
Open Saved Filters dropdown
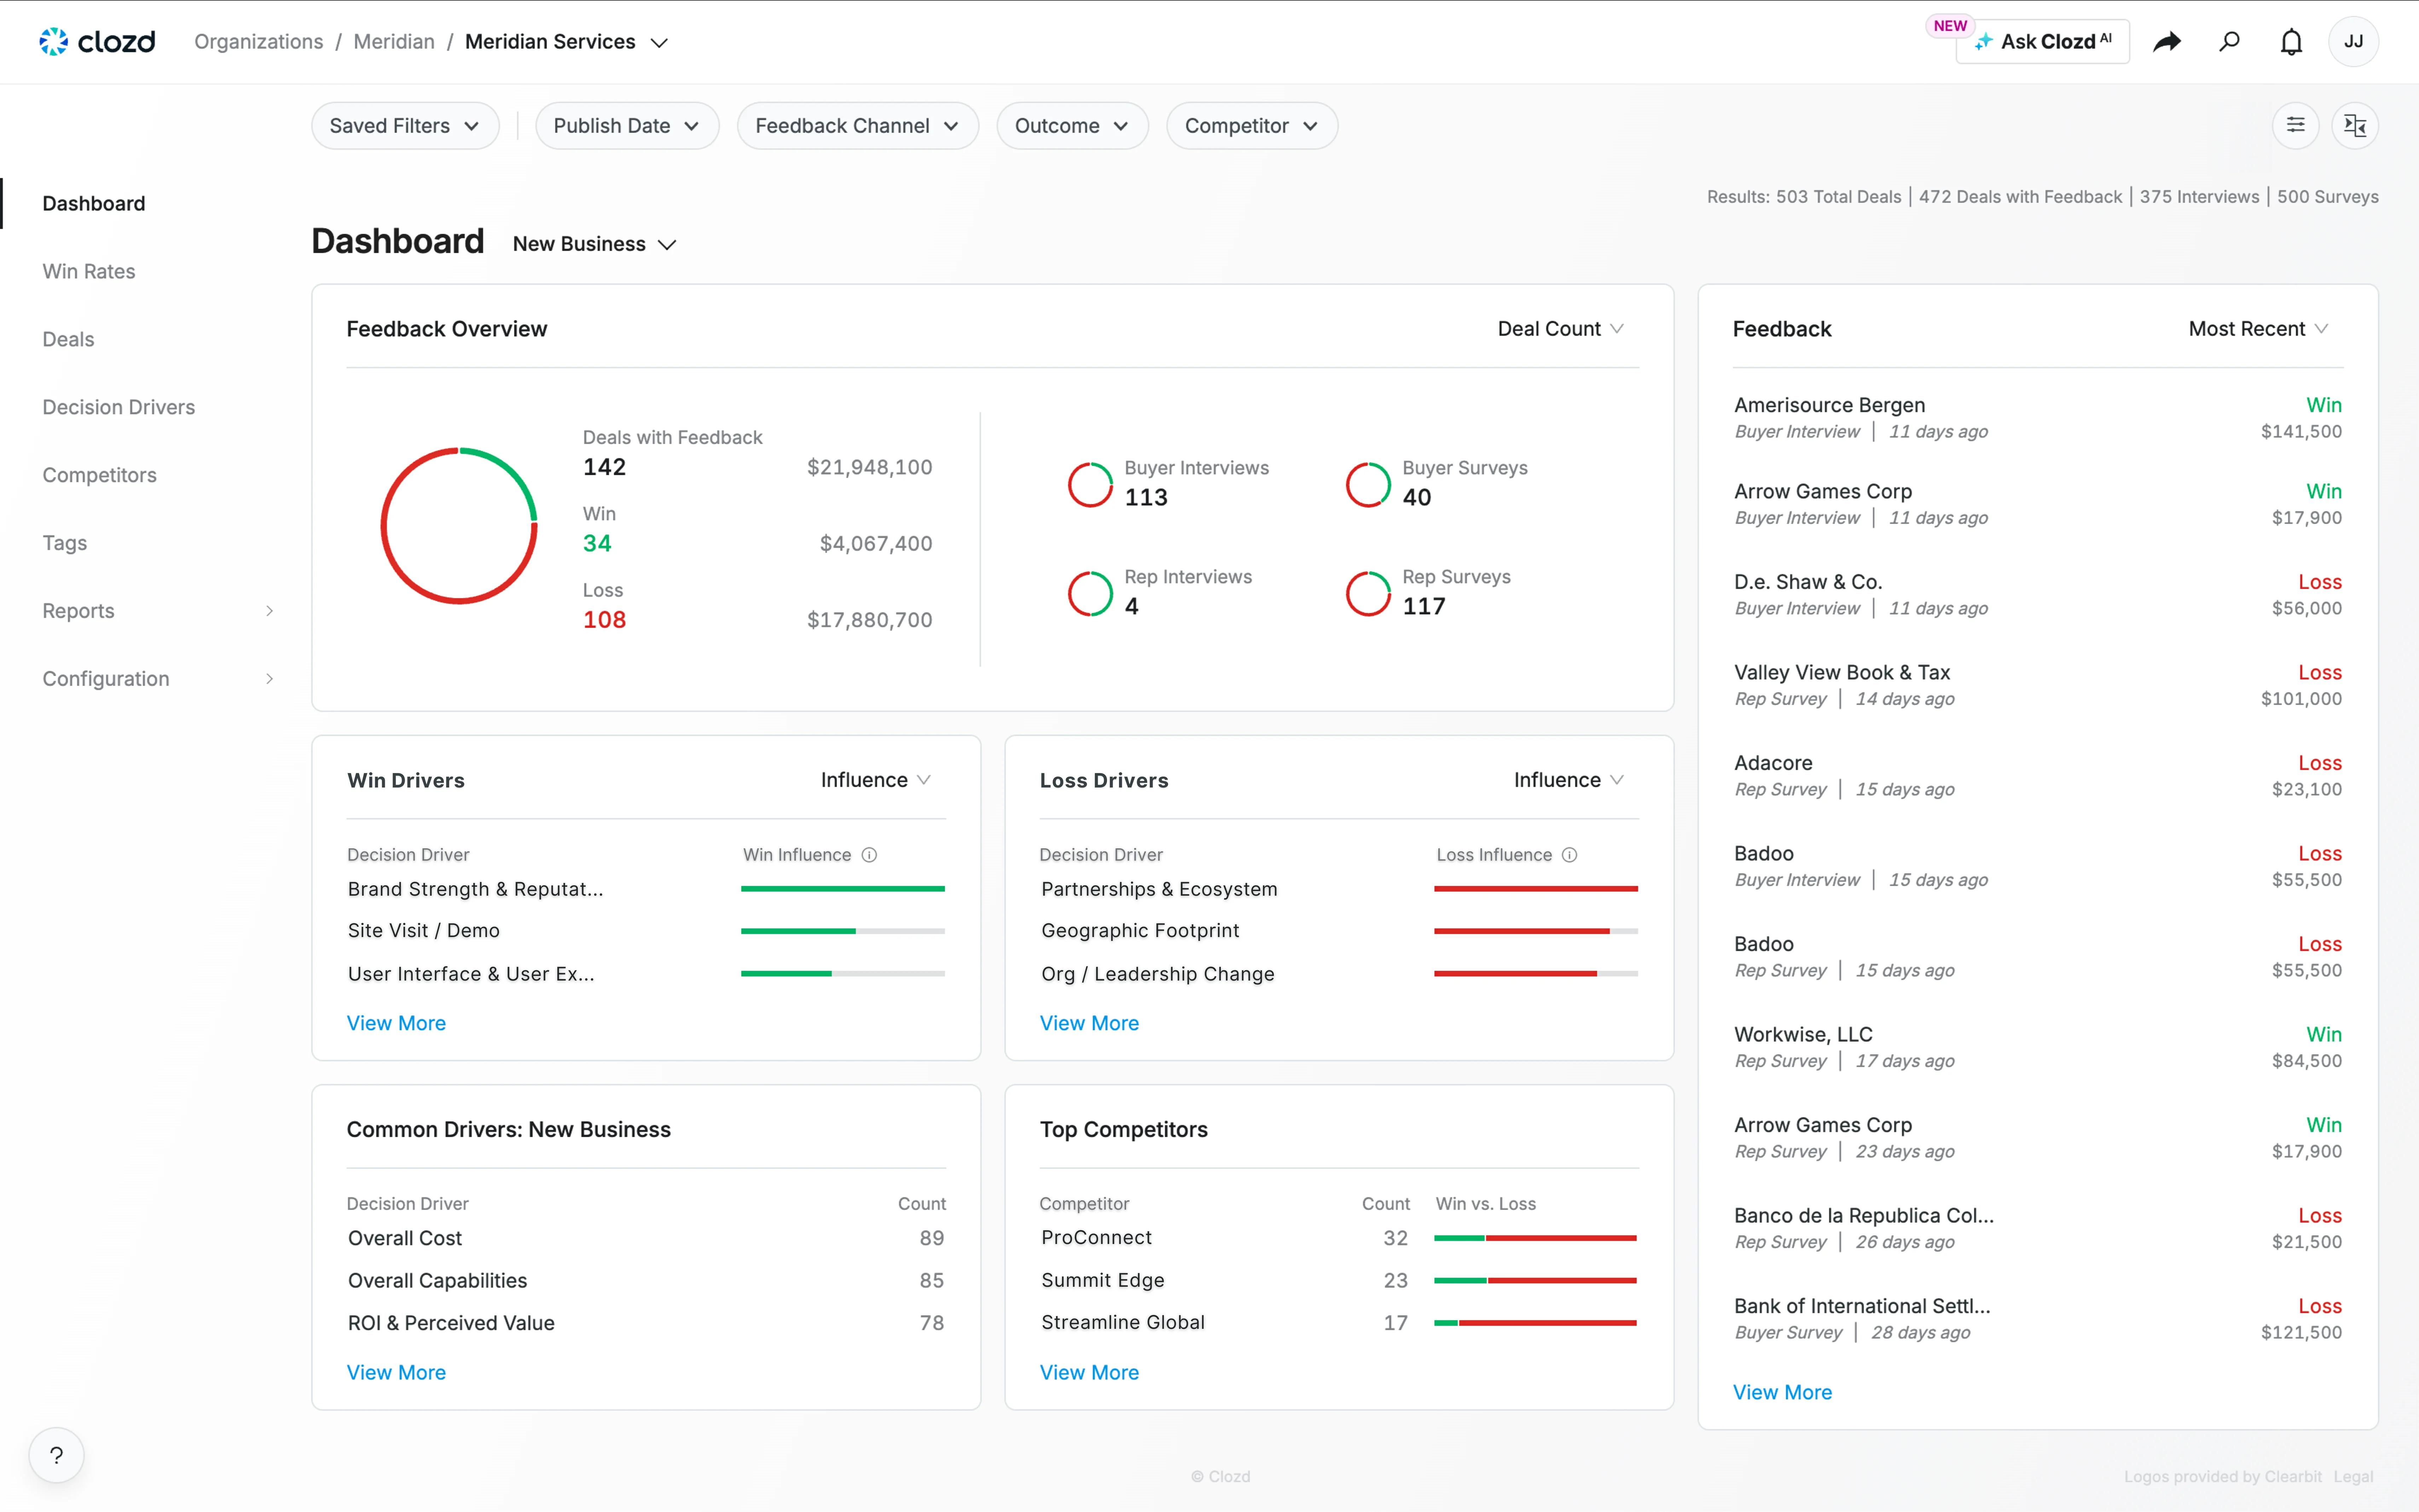pos(405,126)
